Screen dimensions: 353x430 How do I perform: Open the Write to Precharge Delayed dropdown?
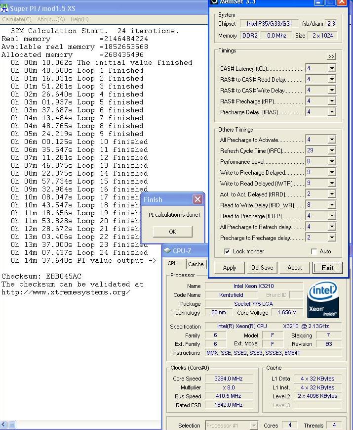332,172
